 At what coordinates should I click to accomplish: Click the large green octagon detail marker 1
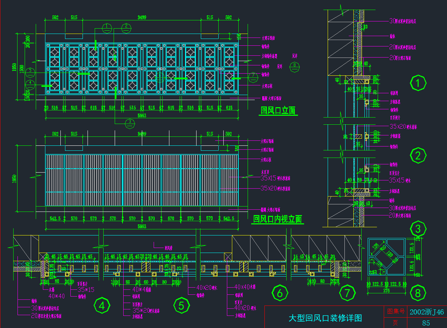point(417,83)
